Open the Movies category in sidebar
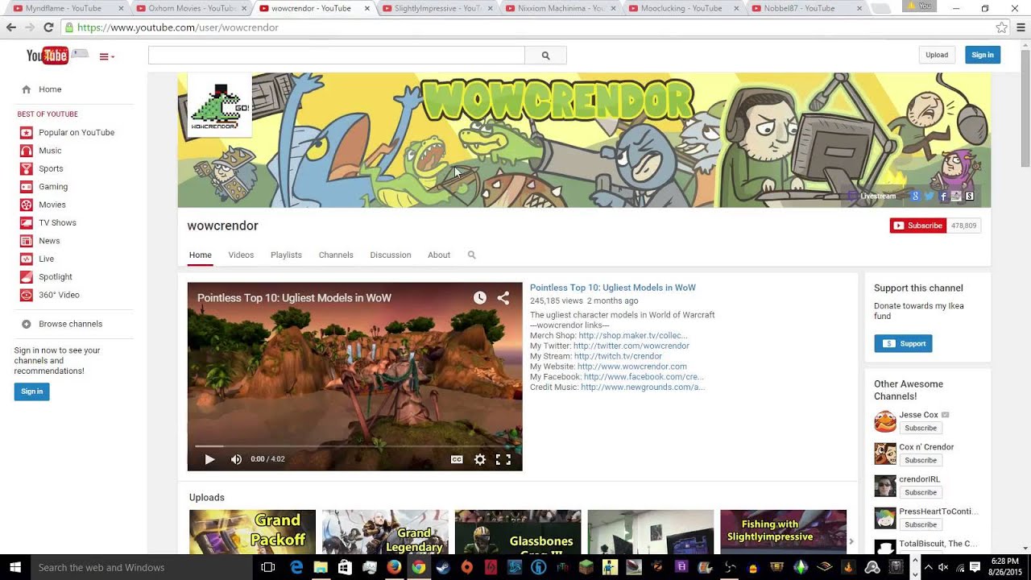 [x=52, y=205]
